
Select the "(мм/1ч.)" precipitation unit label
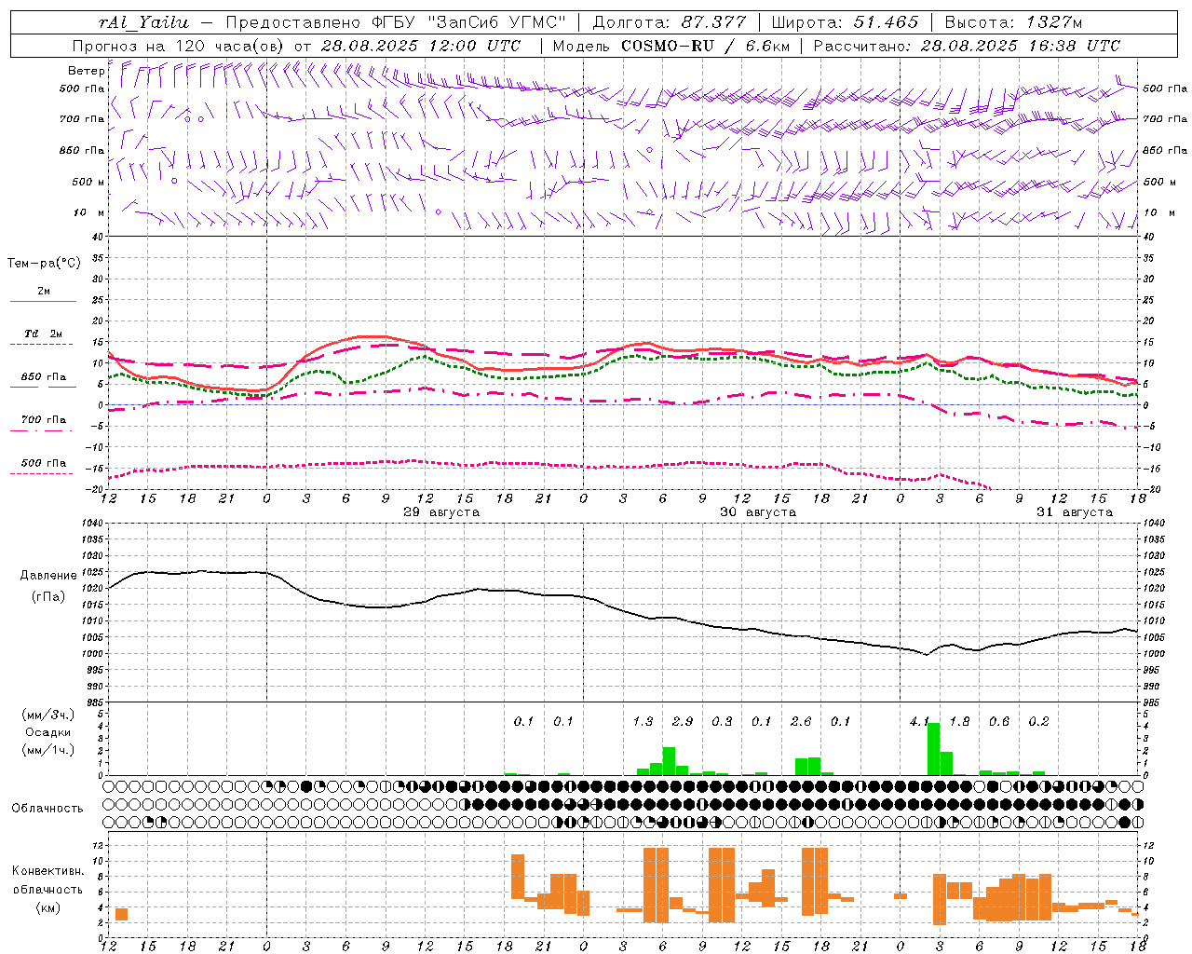48,750
